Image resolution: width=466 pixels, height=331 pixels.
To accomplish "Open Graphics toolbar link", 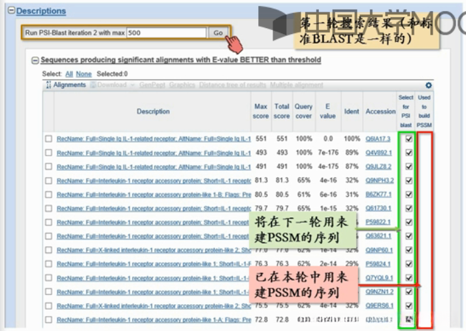I will point(182,85).
